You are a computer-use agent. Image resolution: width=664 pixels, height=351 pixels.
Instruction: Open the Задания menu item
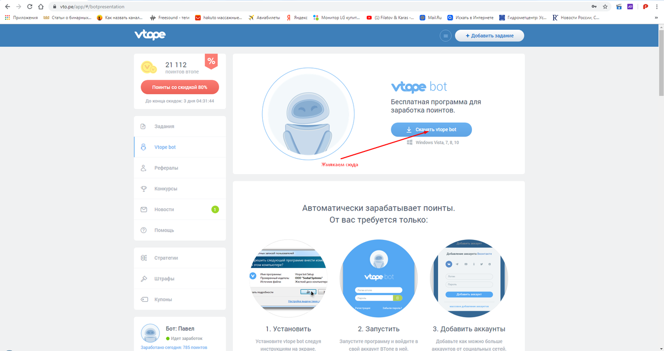tap(180, 127)
